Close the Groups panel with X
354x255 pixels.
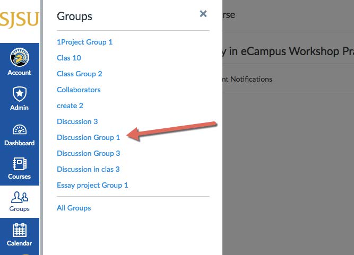203,14
